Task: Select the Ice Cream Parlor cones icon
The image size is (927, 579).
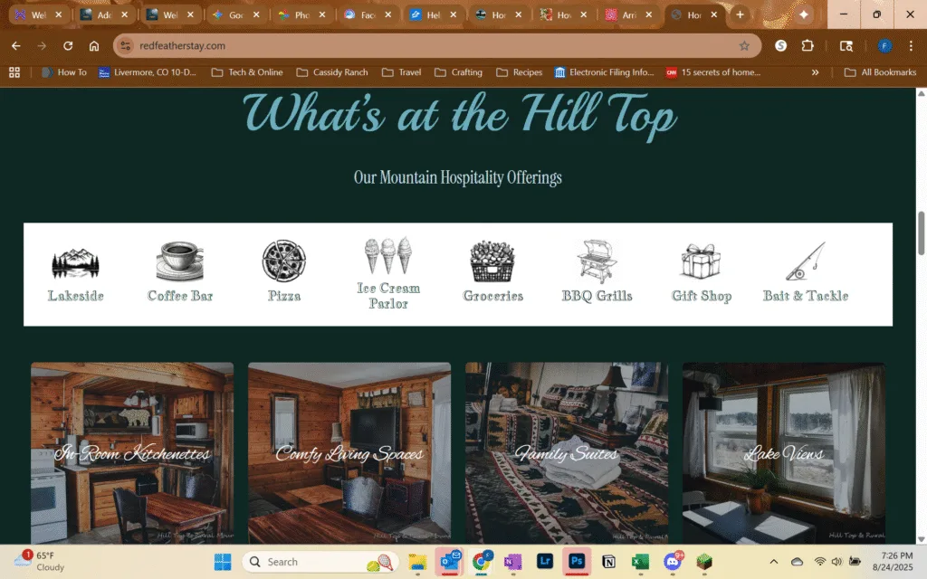Action: click(x=387, y=256)
